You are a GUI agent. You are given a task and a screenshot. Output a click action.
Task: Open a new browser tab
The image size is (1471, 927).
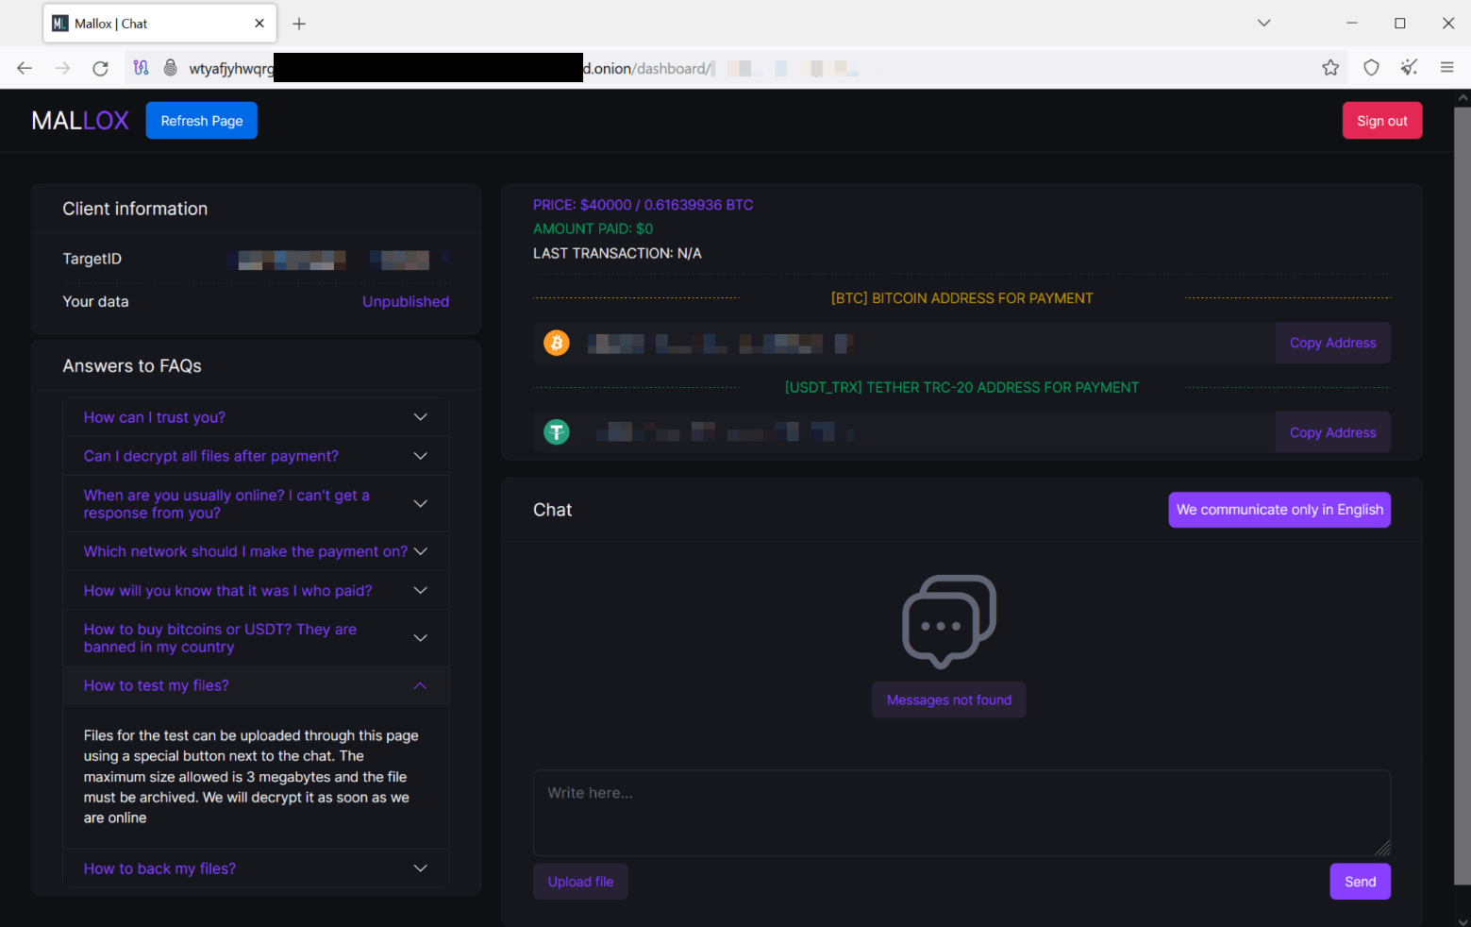click(x=299, y=24)
